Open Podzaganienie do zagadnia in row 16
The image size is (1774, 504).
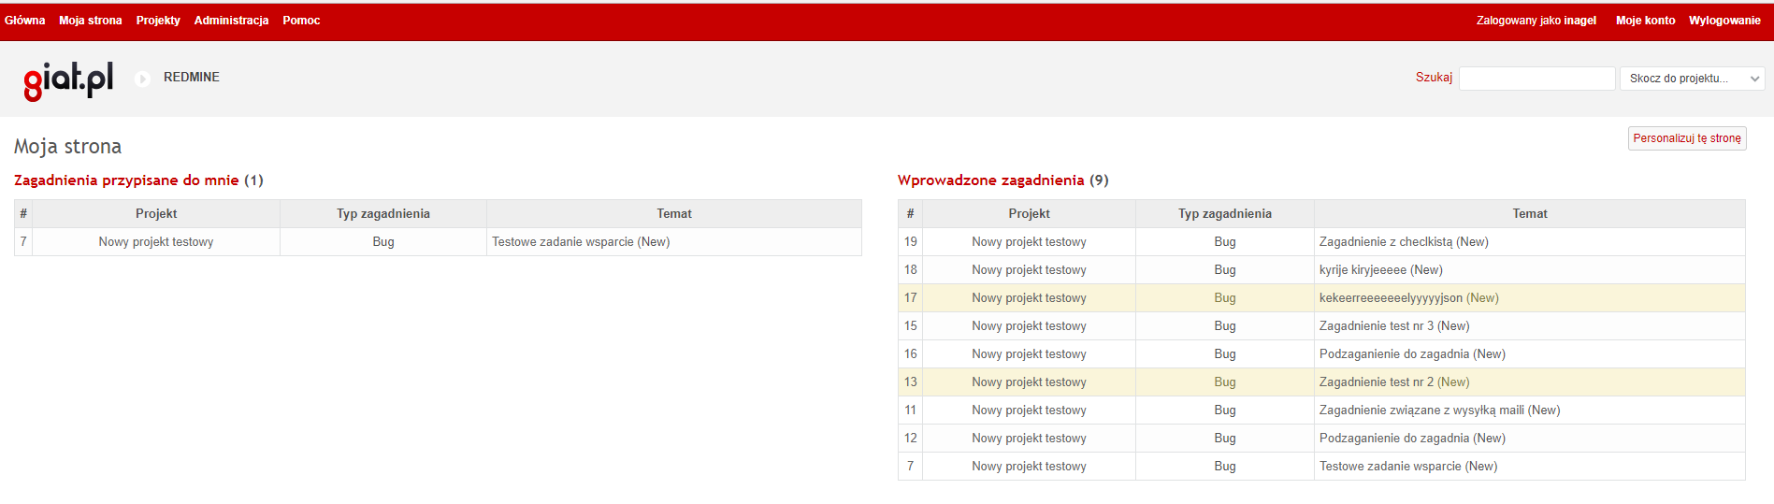coord(1394,354)
